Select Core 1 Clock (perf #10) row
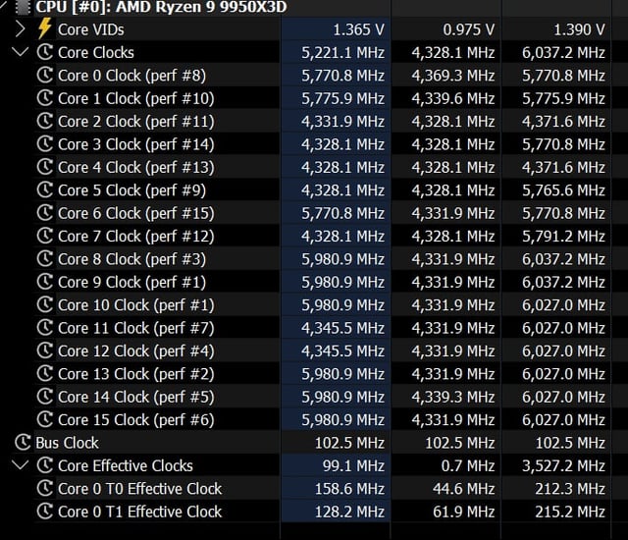Image resolution: width=628 pixels, height=540 pixels. pos(136,98)
